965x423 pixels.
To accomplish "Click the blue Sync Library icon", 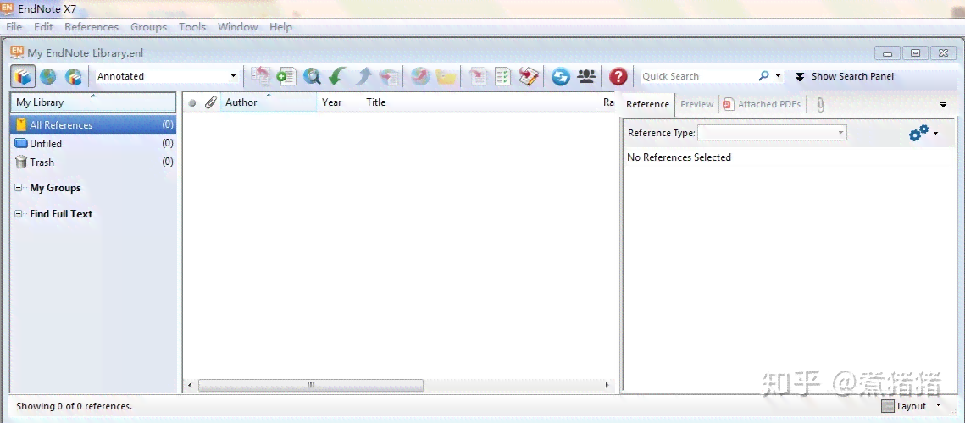I will [561, 76].
